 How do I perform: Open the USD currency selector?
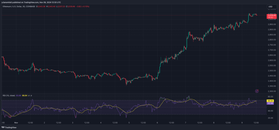coord(271,7)
